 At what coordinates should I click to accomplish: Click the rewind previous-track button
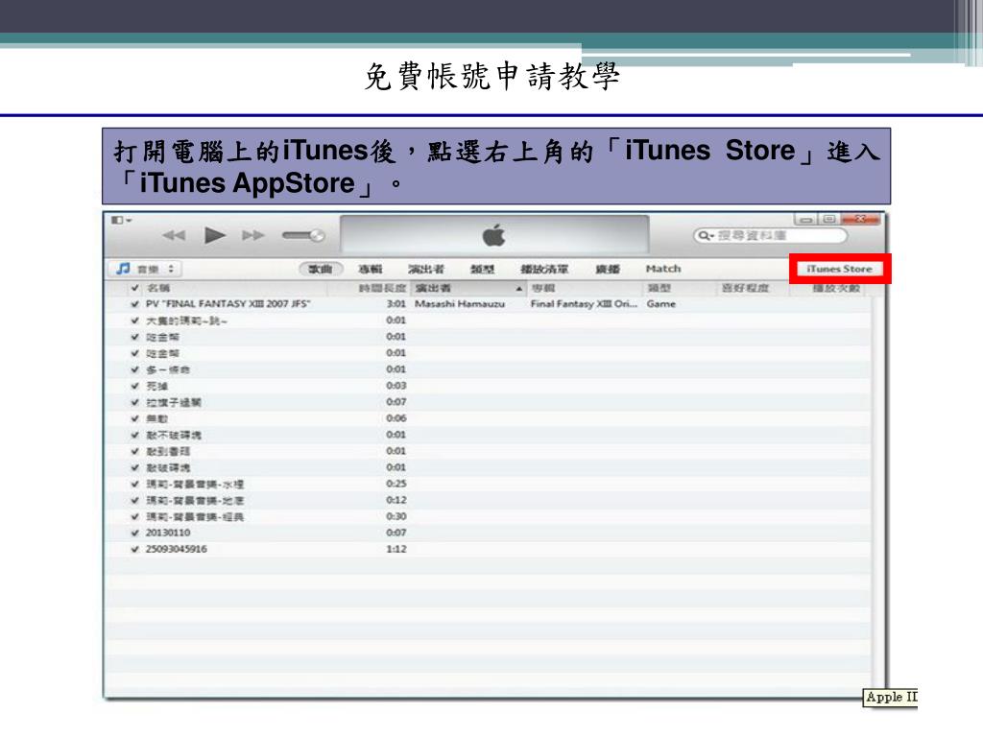coord(174,236)
